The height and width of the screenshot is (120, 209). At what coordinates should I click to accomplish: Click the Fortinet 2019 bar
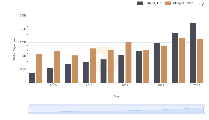121,69
